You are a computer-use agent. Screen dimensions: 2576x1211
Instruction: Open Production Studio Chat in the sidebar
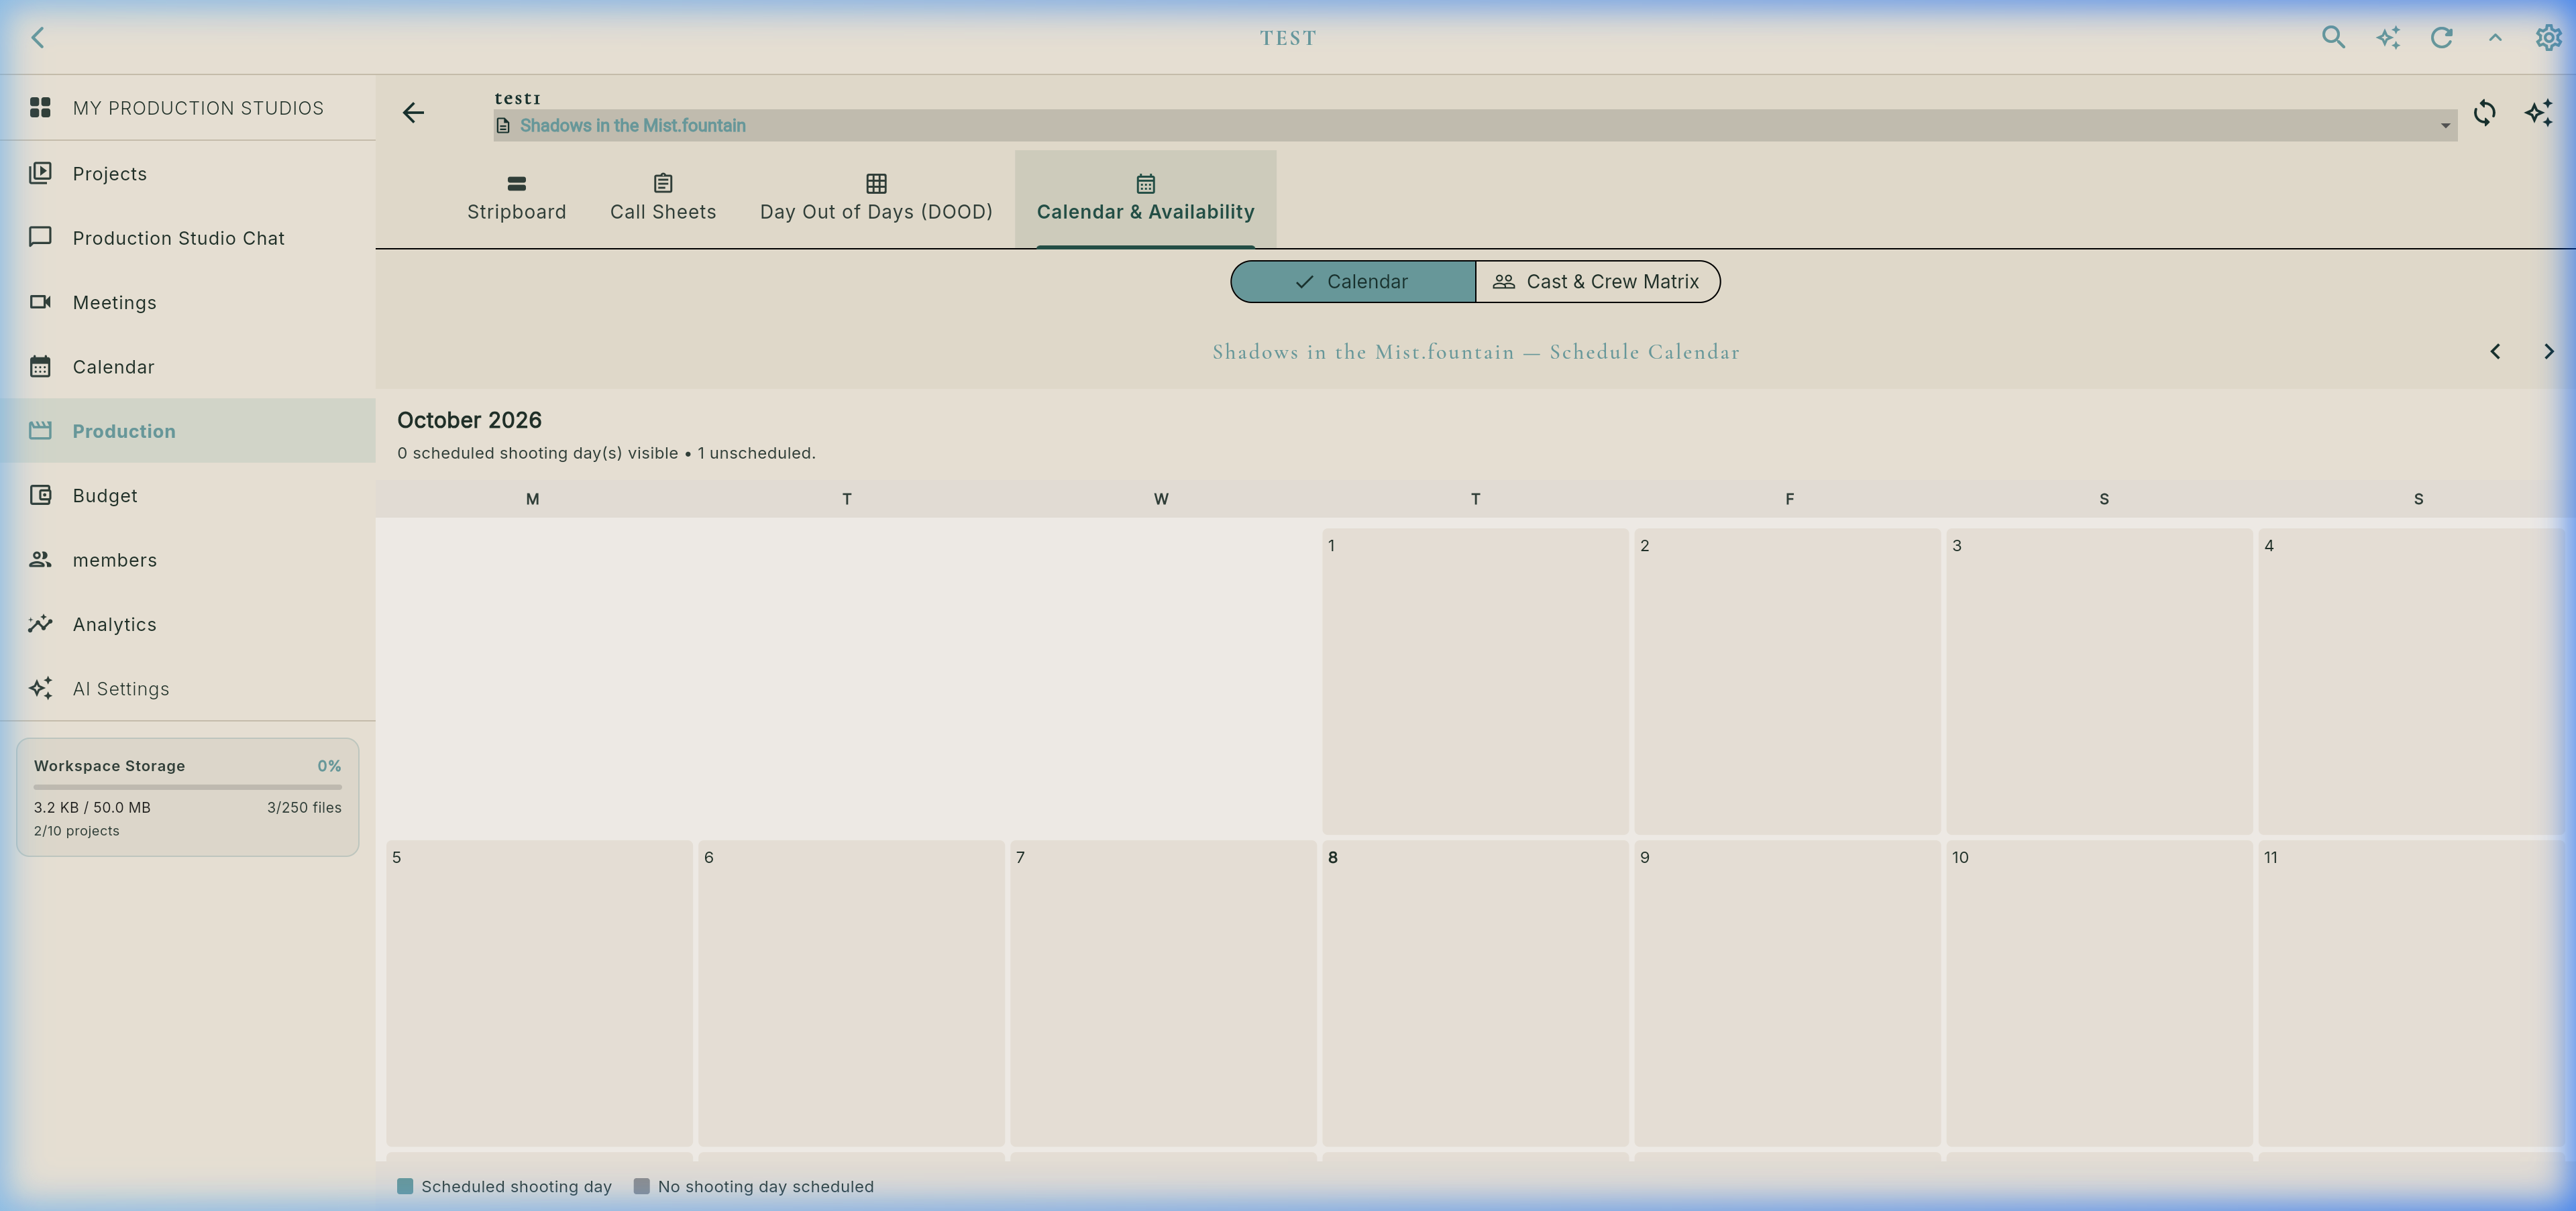pos(188,238)
